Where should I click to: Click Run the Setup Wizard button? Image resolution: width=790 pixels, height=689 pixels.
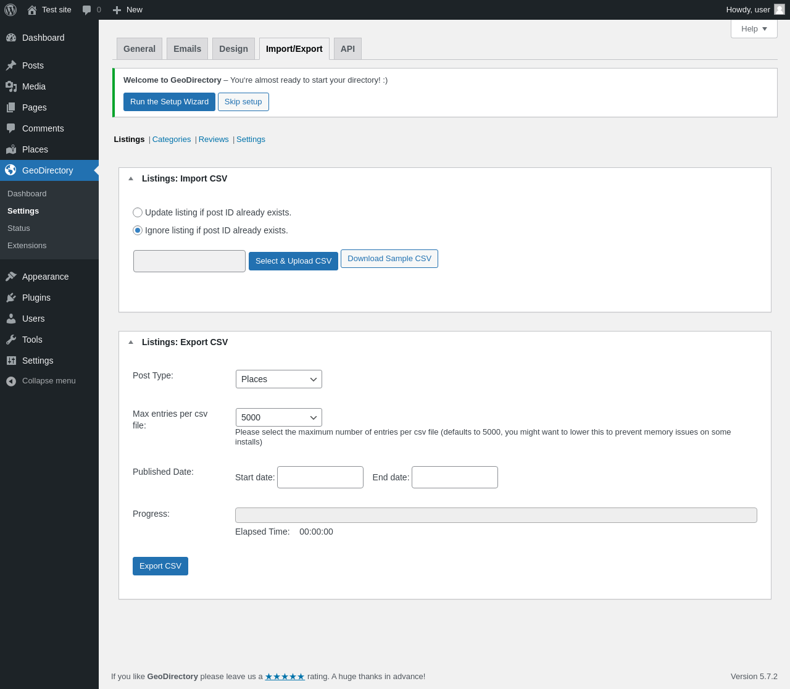[169, 102]
